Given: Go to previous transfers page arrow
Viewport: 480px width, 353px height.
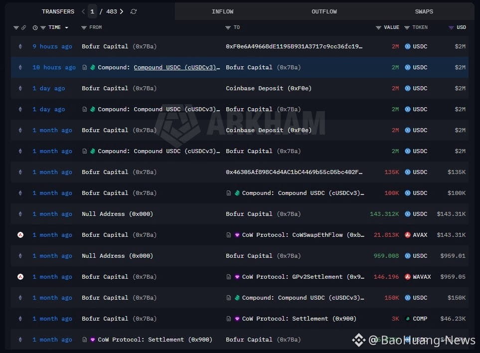Looking at the screenshot, I should click(83, 11).
